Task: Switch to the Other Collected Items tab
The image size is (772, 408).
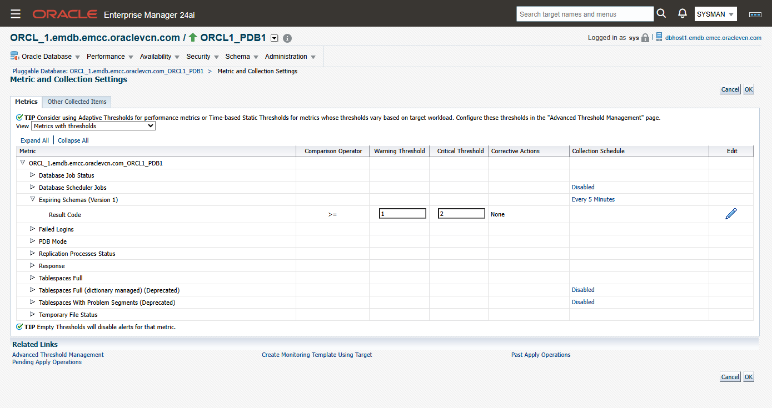Action: [x=77, y=102]
